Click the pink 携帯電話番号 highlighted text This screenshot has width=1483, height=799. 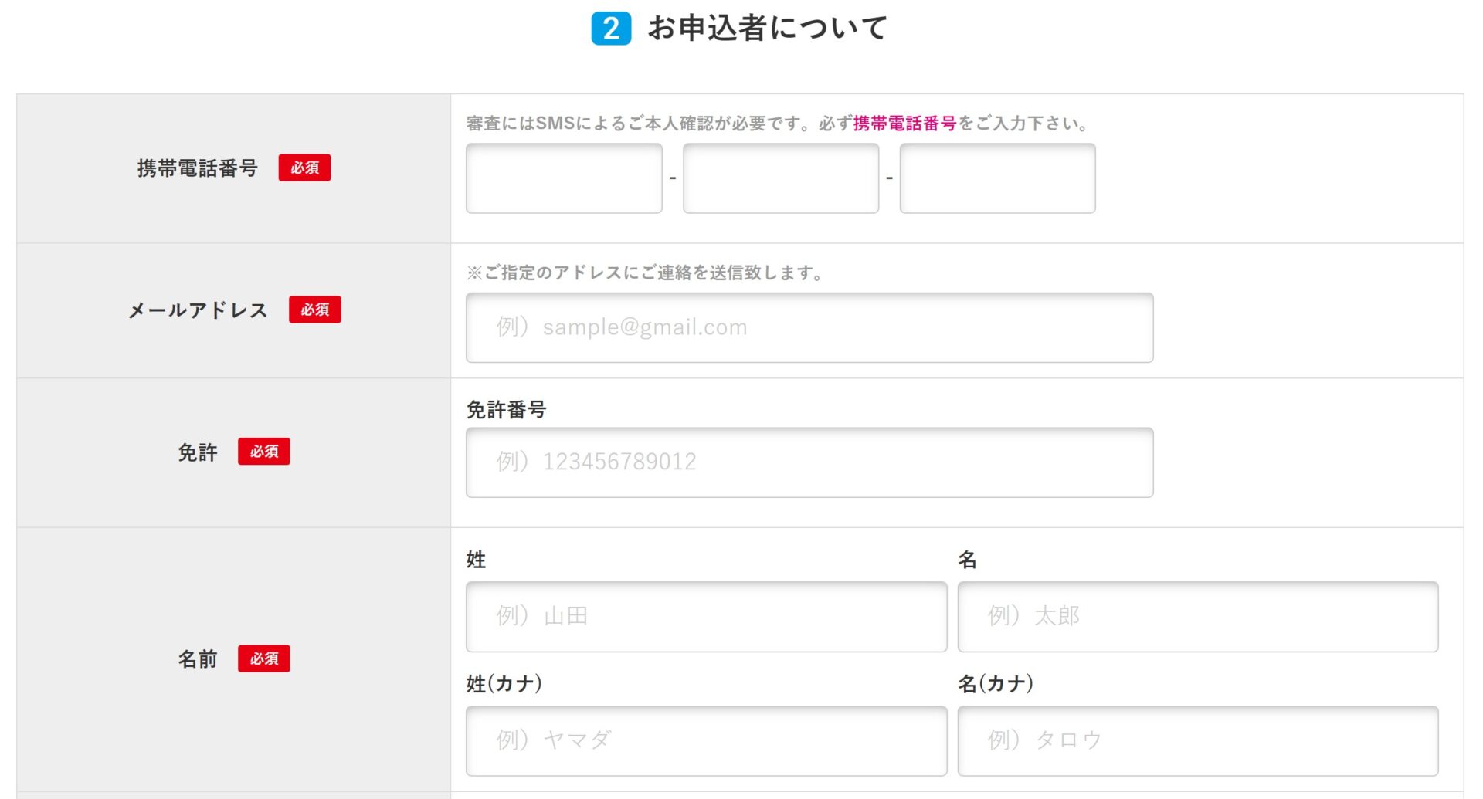[904, 124]
